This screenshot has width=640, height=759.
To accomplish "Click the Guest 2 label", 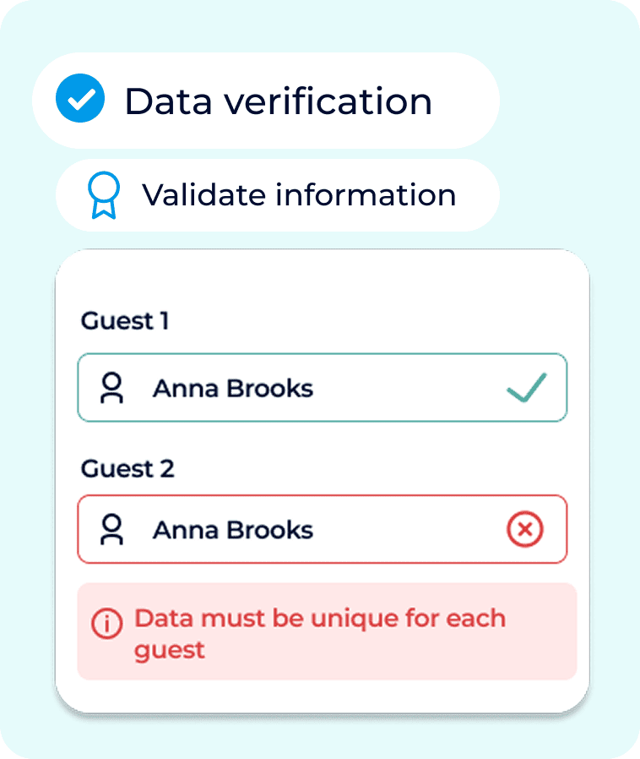I will tap(127, 468).
